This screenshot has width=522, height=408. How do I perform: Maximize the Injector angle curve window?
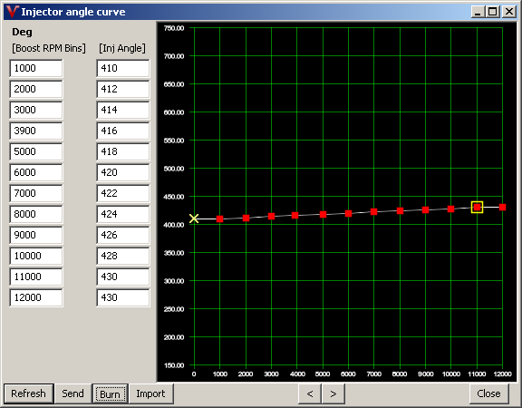click(493, 12)
